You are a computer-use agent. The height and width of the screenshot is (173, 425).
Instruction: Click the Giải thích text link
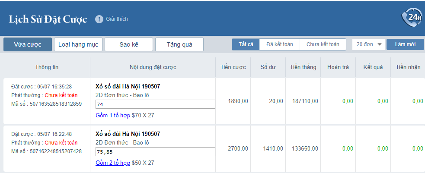click(117, 19)
